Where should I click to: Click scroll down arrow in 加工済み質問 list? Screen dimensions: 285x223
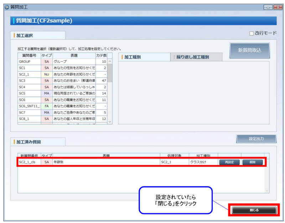(267, 191)
